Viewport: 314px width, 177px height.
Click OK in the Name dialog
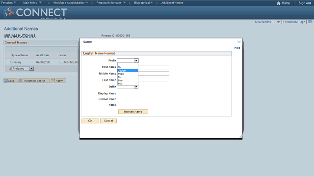pos(90,121)
